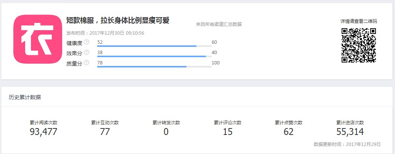The height and width of the screenshot is (154, 395).
Task: Click the 来自所有渠道汇总数据 text
Action: click(219, 24)
